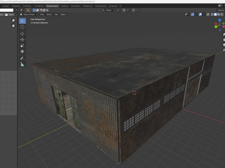Click the folder icon on the Open button
This screenshot has width=225, height=168.
pos(7,14)
